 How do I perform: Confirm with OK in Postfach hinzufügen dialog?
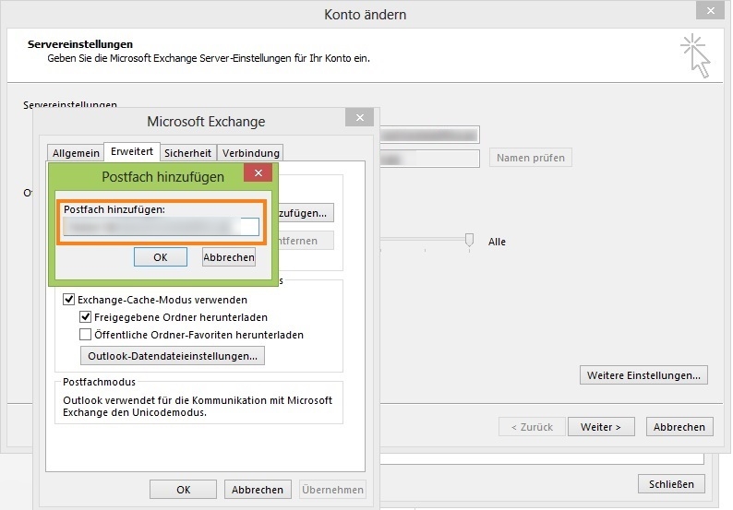pyautogui.click(x=160, y=257)
